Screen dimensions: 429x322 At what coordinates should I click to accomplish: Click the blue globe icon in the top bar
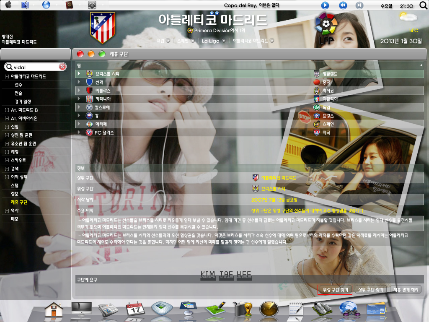point(46,5)
